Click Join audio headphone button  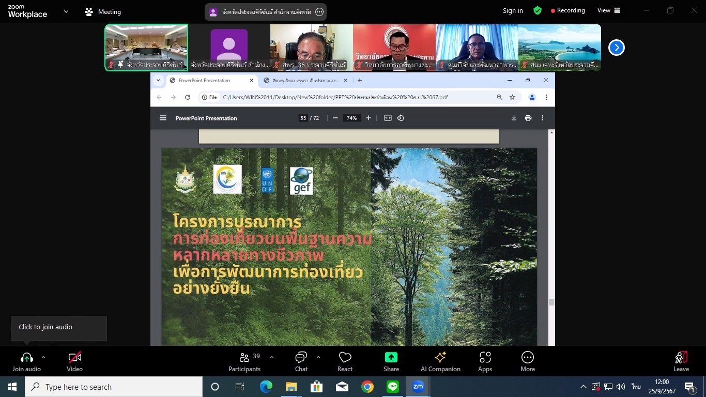click(26, 361)
